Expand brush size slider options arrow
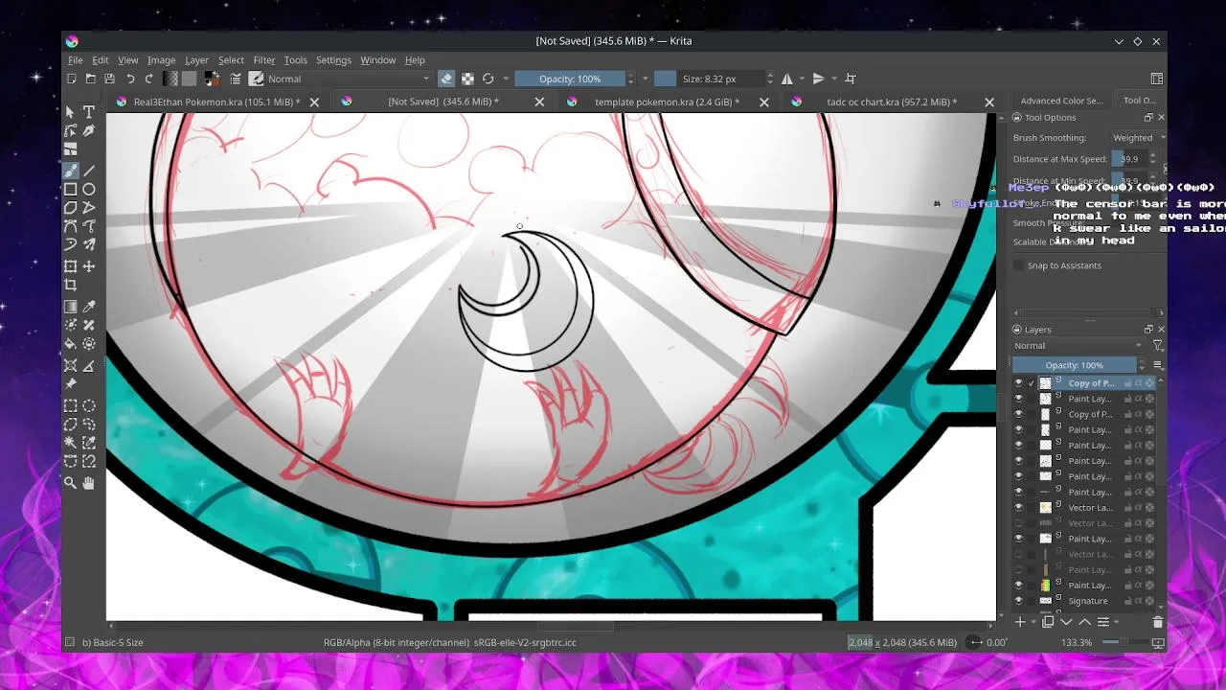1226x690 pixels. pos(769,79)
